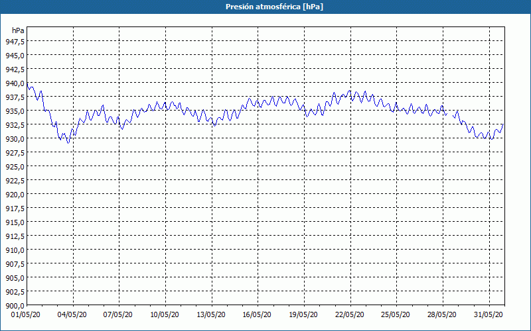531x331 pixels.
Task: Click the 932,5 y-axis label
Action: pyautogui.click(x=15, y=124)
